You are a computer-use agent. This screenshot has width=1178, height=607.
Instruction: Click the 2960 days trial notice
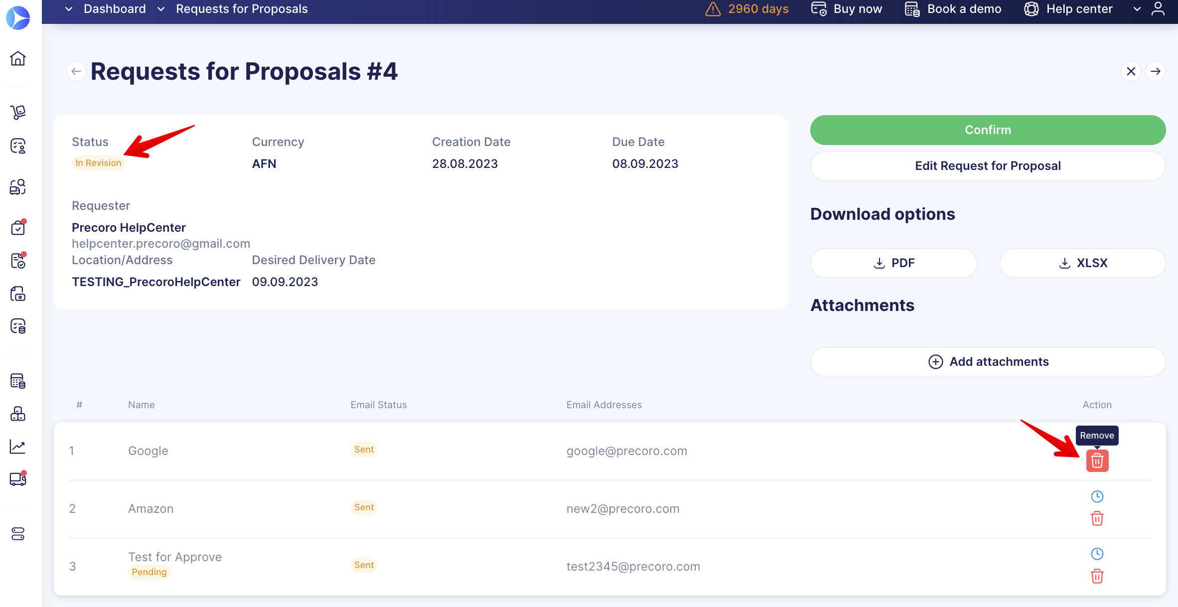pos(758,9)
